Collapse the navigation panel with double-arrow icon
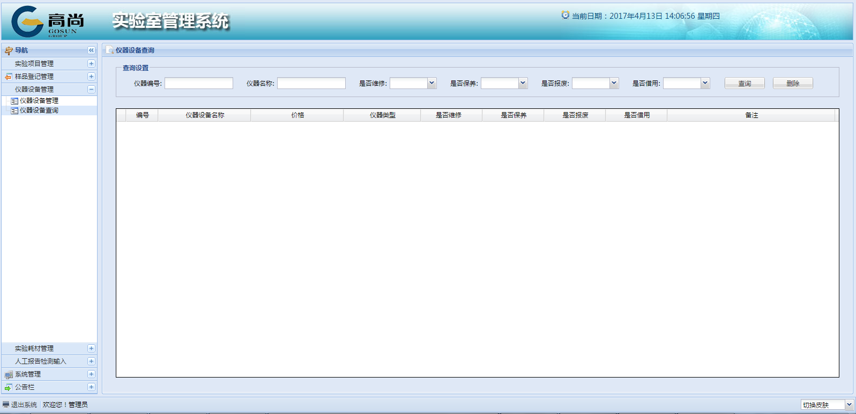The width and height of the screenshot is (856, 414). (x=91, y=50)
